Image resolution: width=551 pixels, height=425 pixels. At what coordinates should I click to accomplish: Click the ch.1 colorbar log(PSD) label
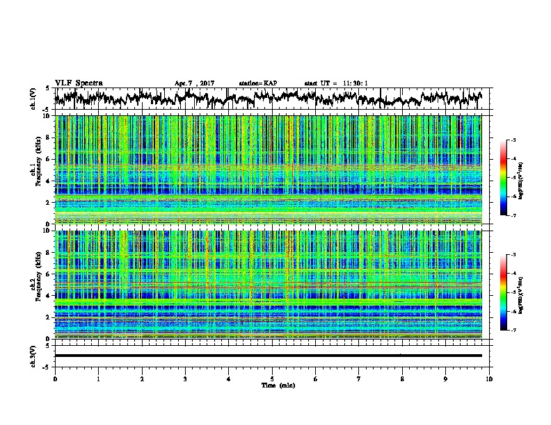click(x=521, y=181)
